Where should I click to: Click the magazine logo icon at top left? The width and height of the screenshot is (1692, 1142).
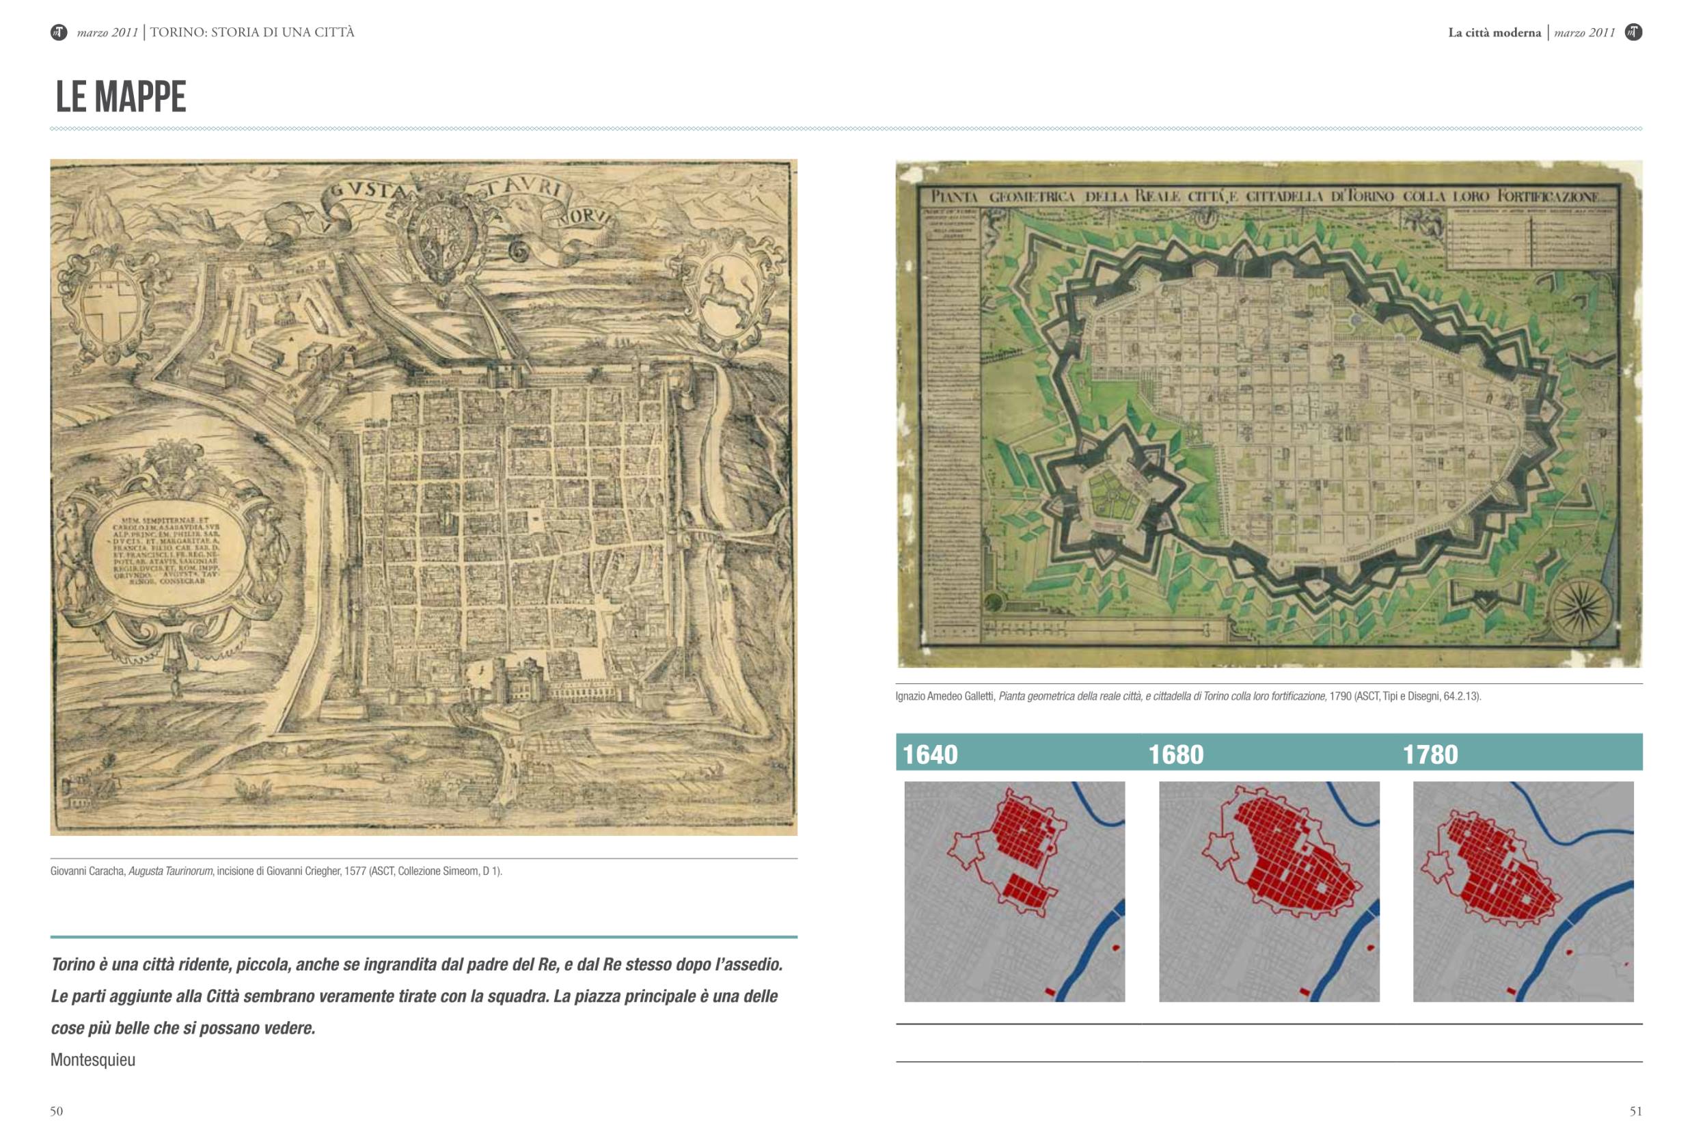pyautogui.click(x=59, y=32)
